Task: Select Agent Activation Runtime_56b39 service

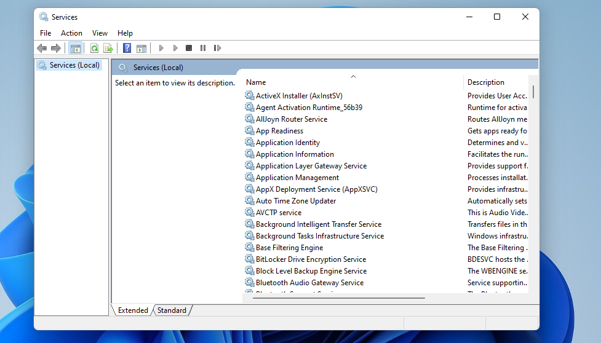Action: [x=309, y=108]
